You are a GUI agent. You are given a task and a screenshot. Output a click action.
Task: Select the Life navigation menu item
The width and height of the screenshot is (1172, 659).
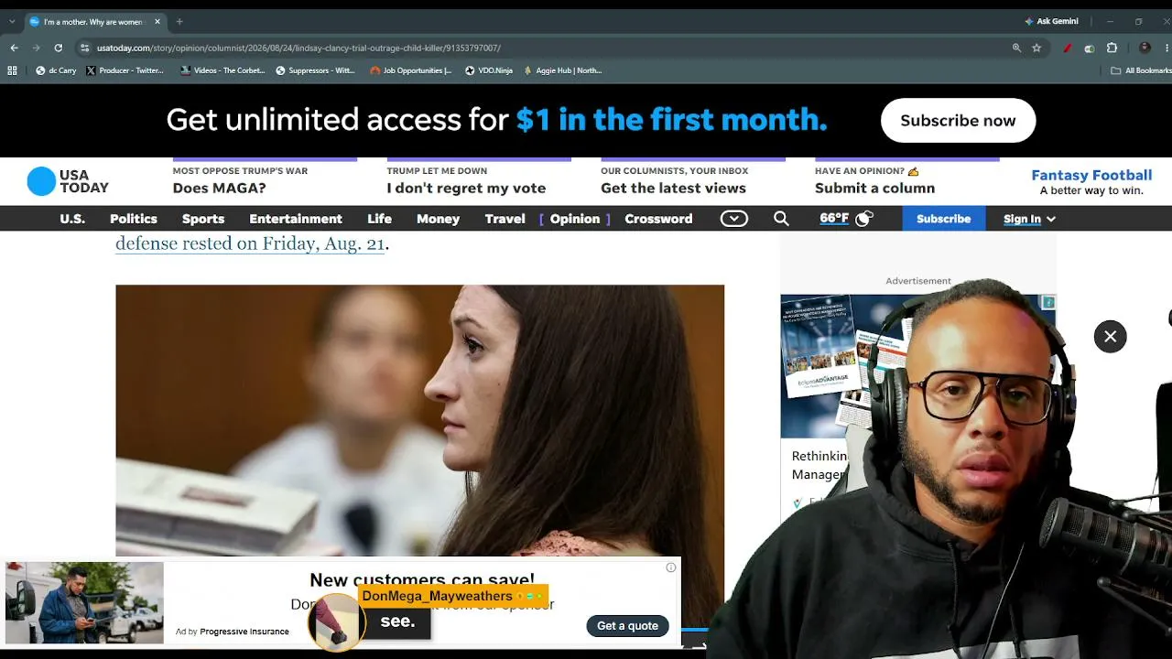coord(380,219)
